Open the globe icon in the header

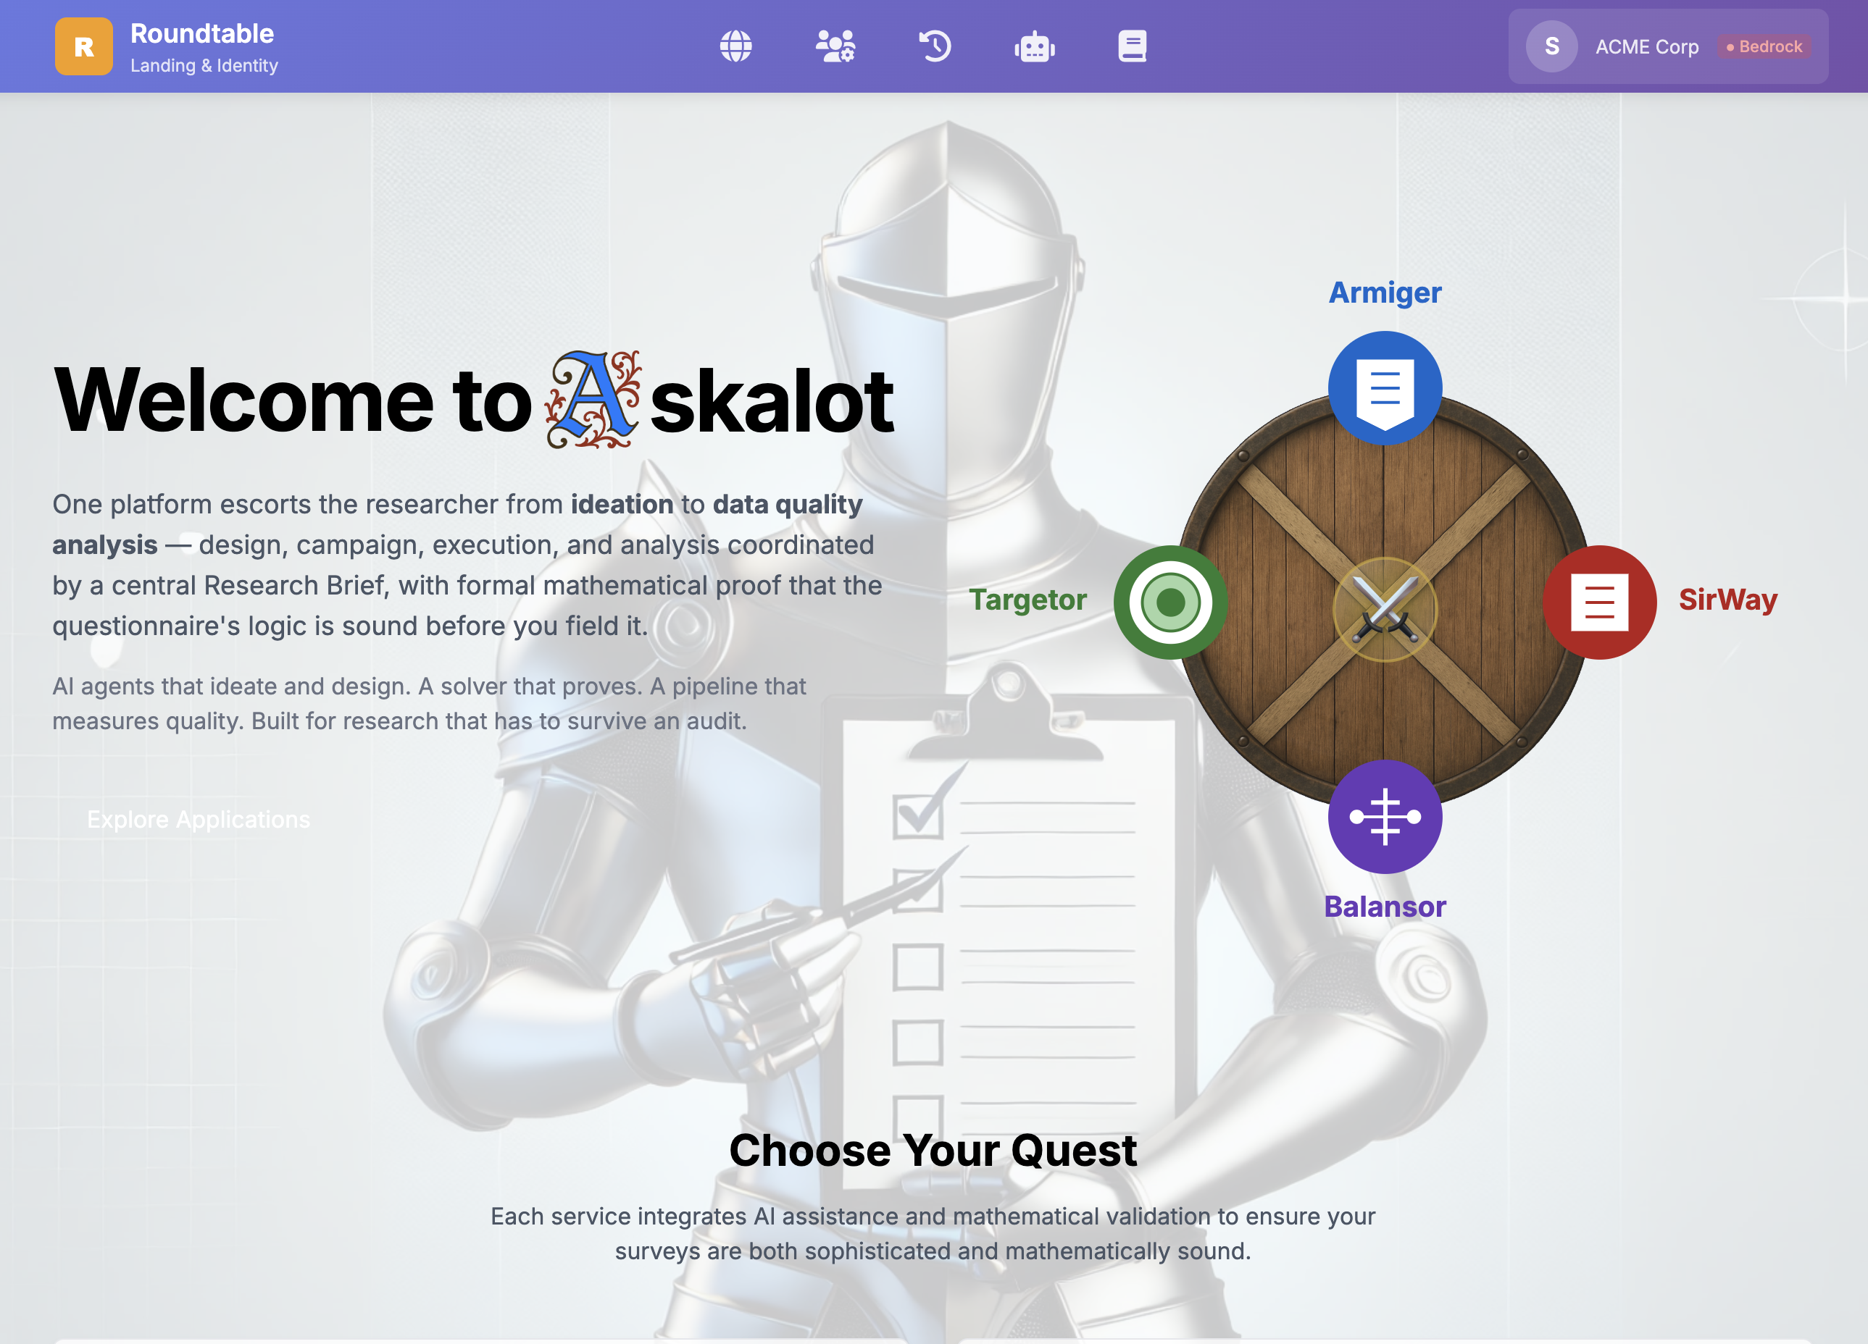tap(735, 46)
